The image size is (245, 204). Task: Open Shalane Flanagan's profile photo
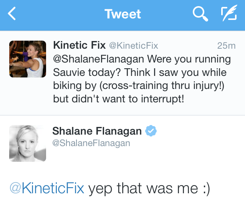coord(27,143)
